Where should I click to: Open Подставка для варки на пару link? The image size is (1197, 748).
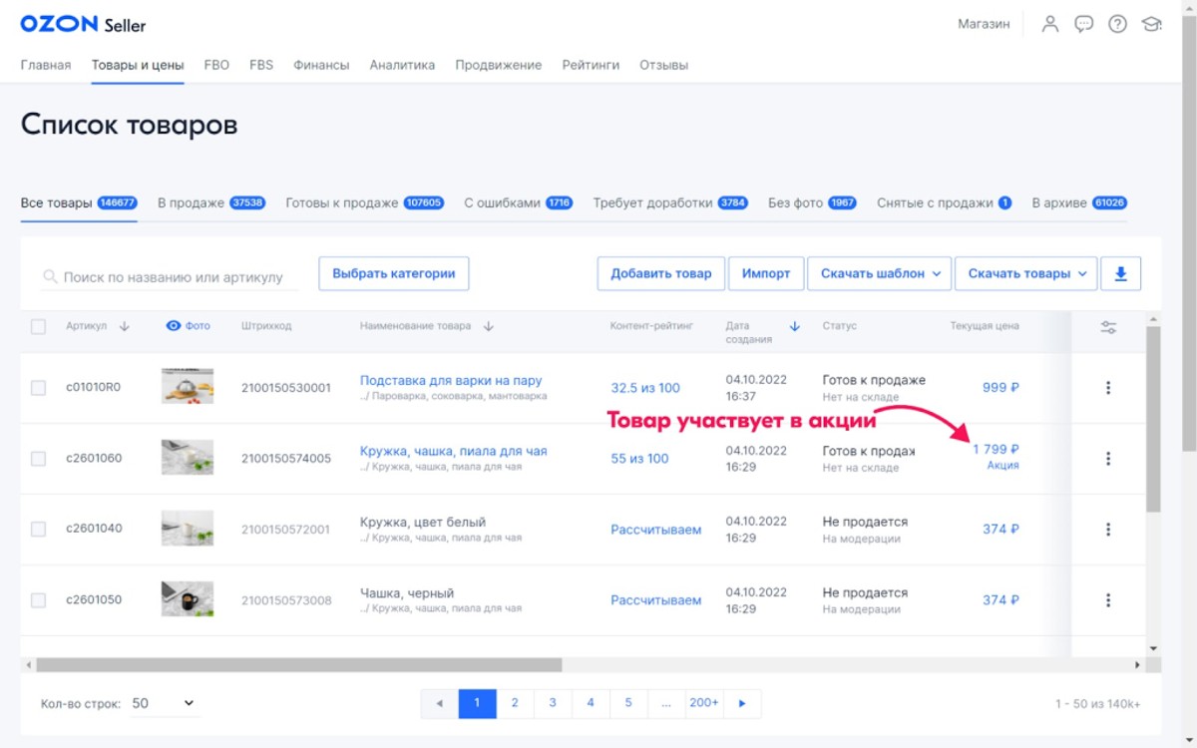[451, 380]
